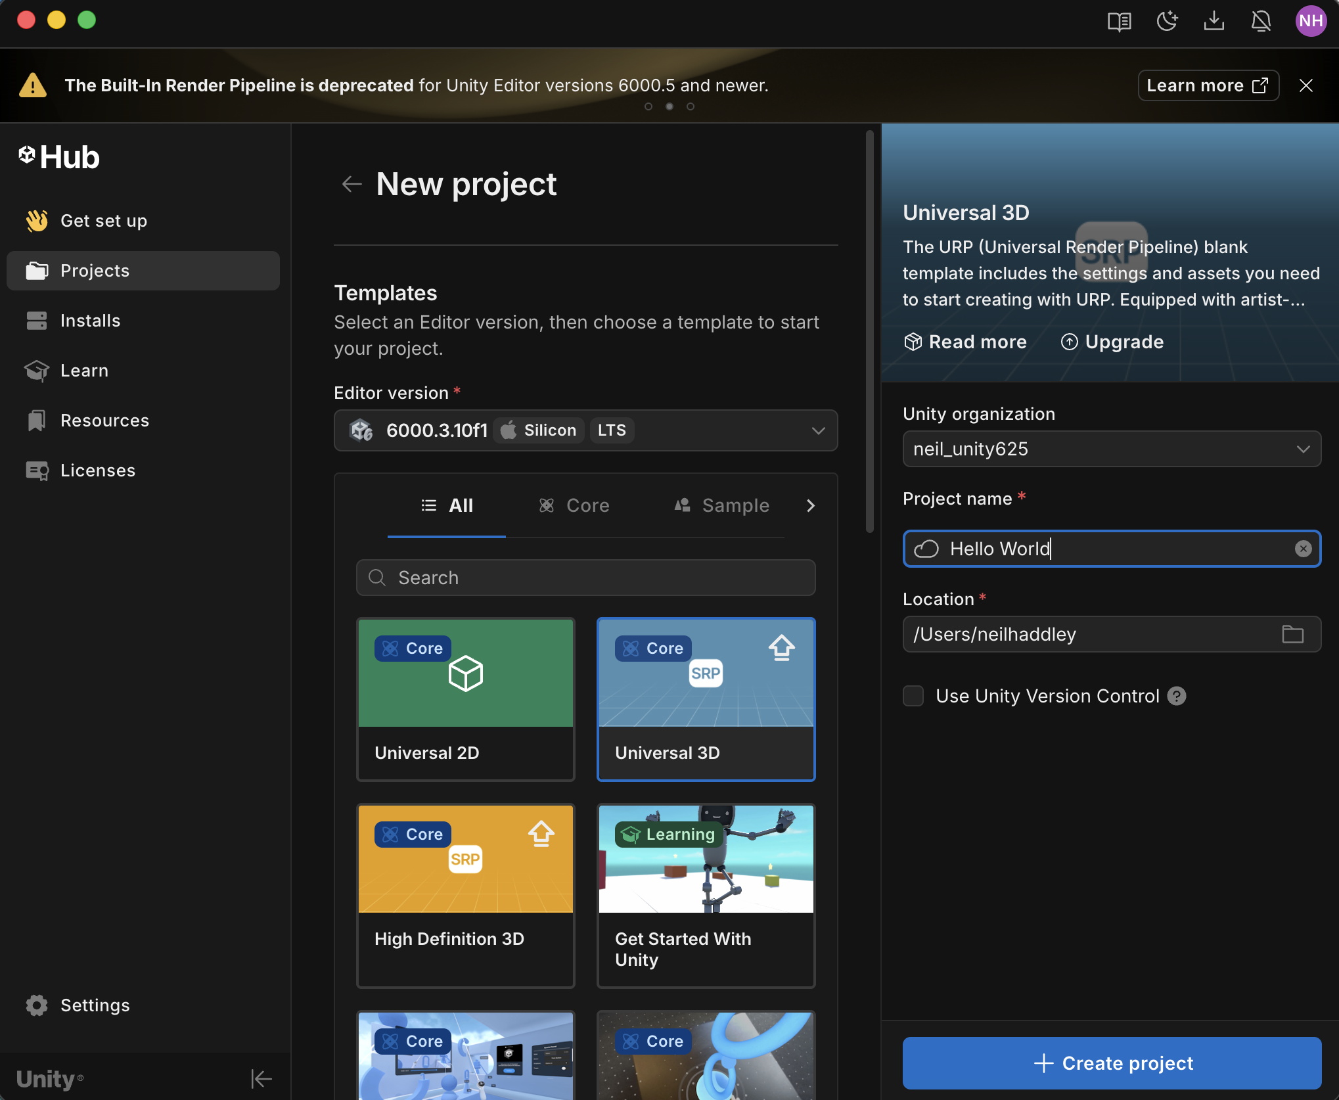1339x1100 pixels.
Task: Click Learn more in deprecation banner
Action: pyautogui.click(x=1208, y=85)
